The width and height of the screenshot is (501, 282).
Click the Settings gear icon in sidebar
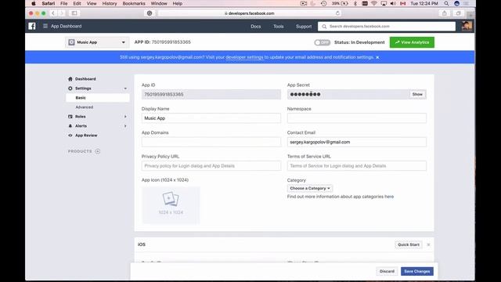[70, 89]
